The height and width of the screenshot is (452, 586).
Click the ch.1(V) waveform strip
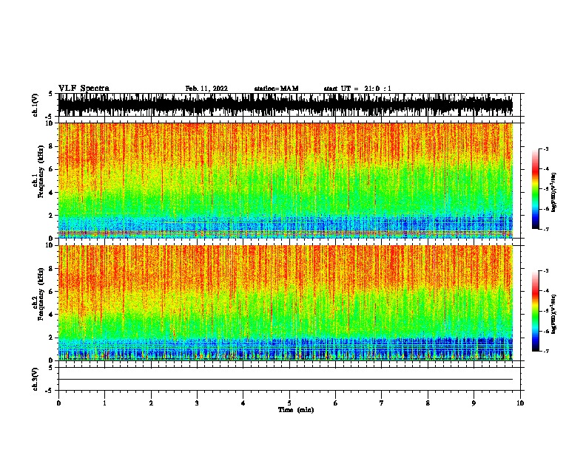[286, 105]
